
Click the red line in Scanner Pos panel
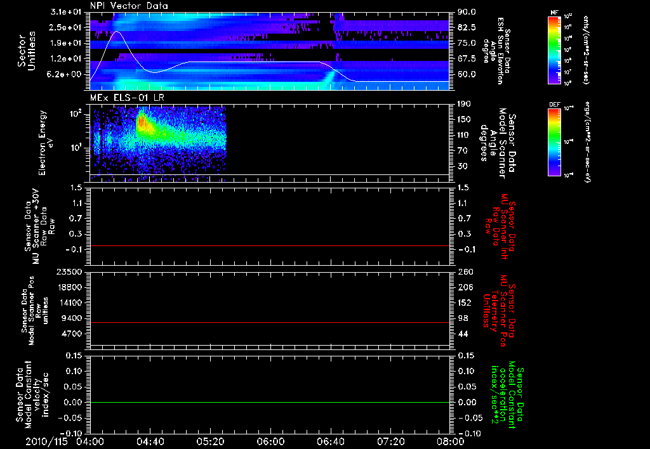270,322
